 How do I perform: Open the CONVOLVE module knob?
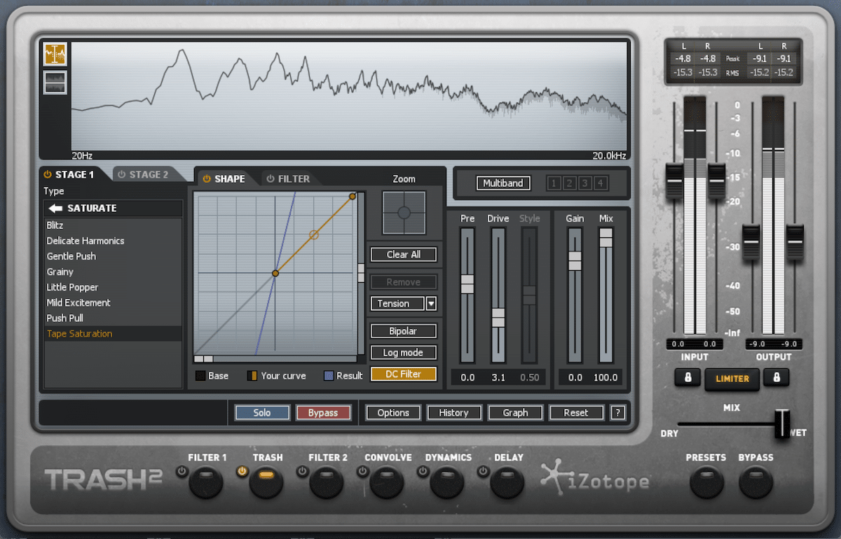pyautogui.click(x=386, y=482)
